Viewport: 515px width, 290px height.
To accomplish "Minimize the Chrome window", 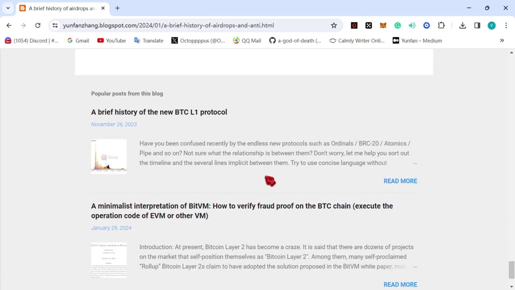I will tap(469, 8).
